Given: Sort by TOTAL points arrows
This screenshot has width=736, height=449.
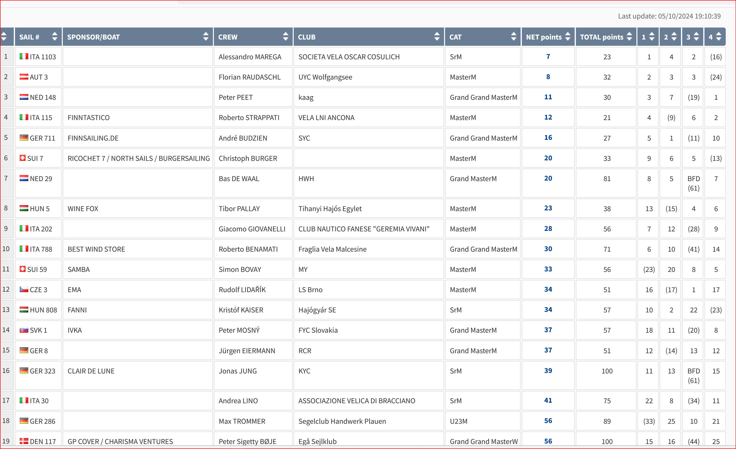Looking at the screenshot, I should tap(629, 37).
